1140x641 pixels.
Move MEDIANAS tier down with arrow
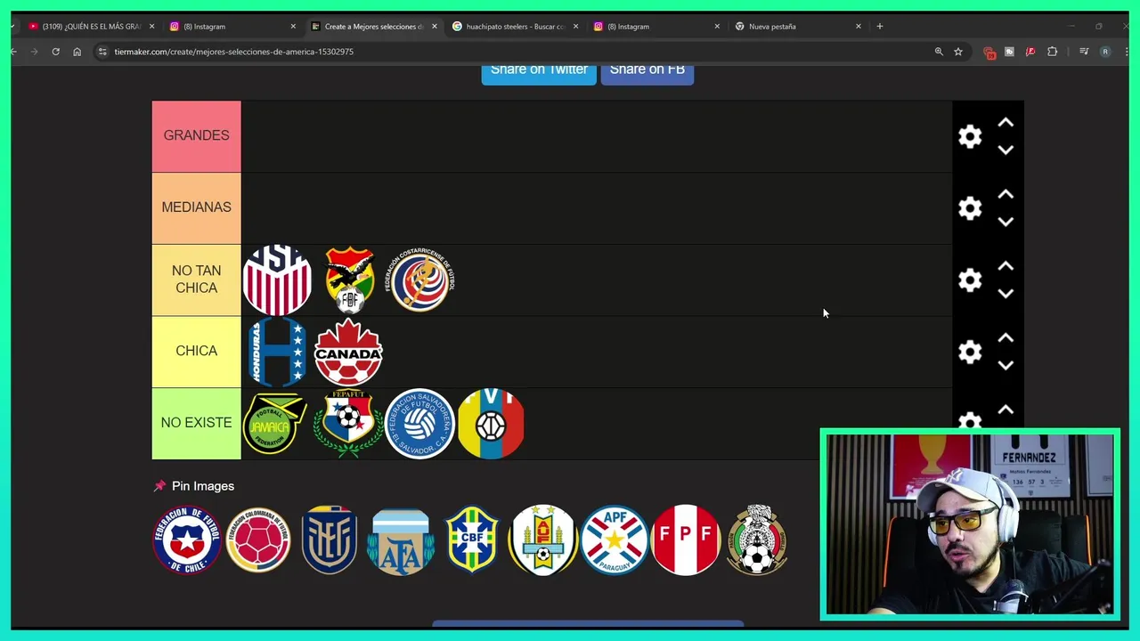1006,223
